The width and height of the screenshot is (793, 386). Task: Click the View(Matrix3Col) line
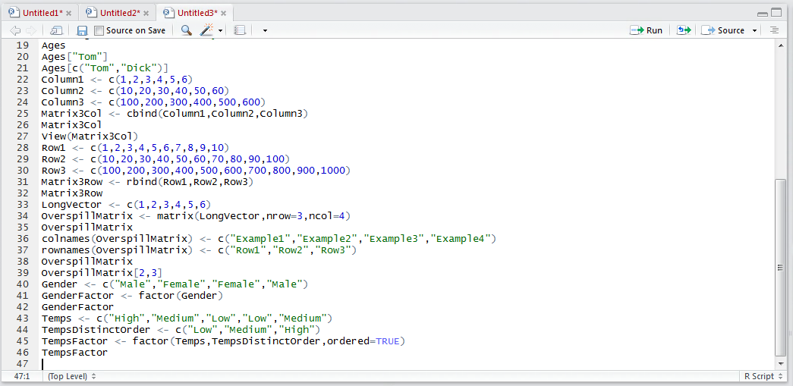coord(90,137)
